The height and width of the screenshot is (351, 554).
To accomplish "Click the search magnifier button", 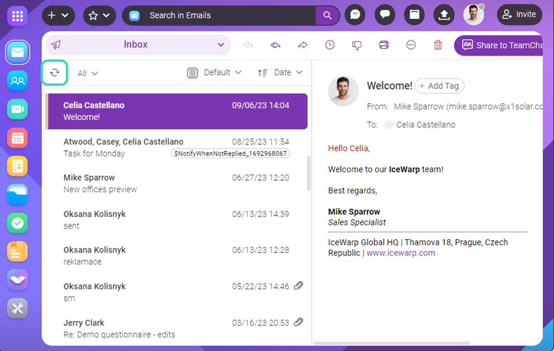I will click(327, 15).
